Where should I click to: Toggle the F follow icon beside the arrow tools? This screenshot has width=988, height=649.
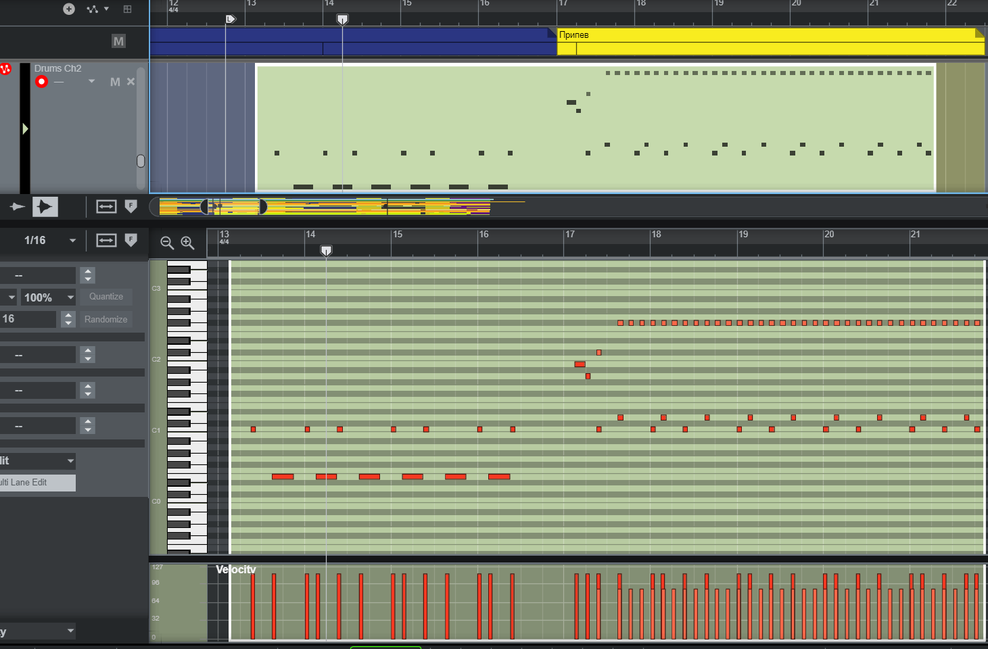point(131,206)
